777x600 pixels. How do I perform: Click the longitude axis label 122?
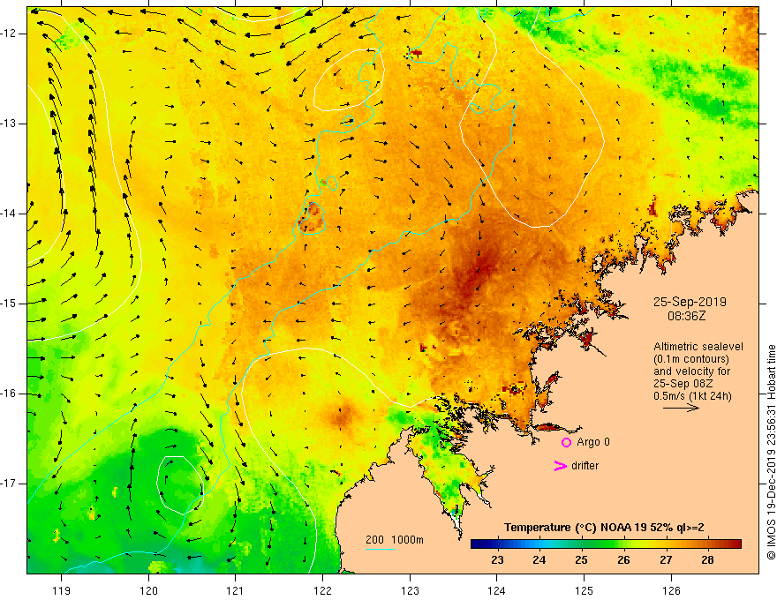coord(322,590)
